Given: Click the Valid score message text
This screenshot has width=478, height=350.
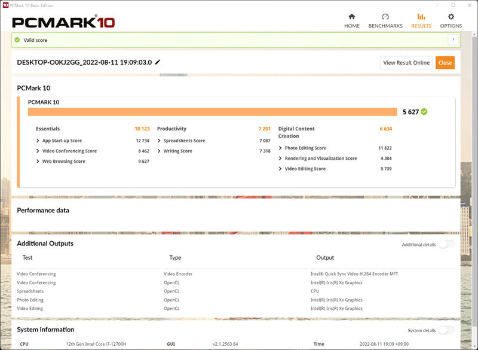Looking at the screenshot, I should (x=35, y=40).
